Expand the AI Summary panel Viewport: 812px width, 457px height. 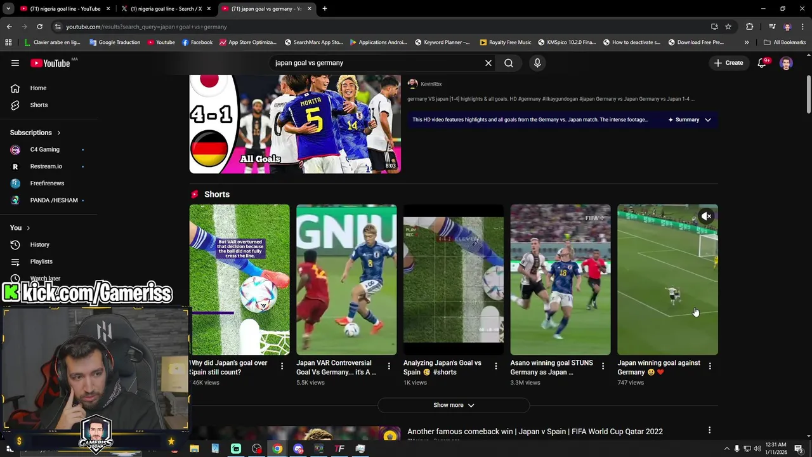coord(690,119)
